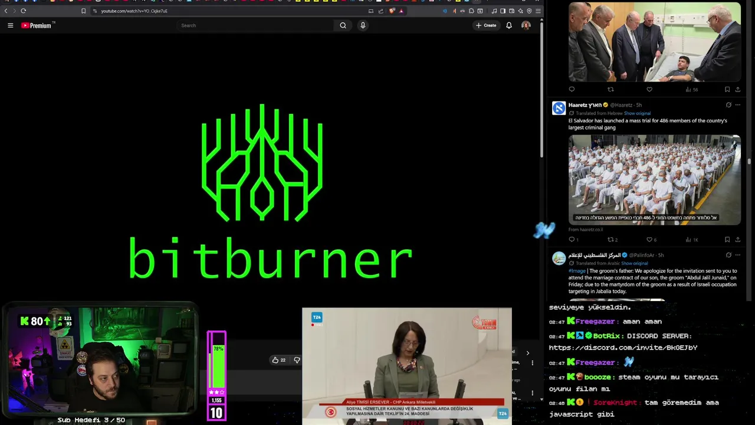Open PalinfoAr tweet three-dot more menu
The height and width of the screenshot is (425, 755).
coord(737,255)
